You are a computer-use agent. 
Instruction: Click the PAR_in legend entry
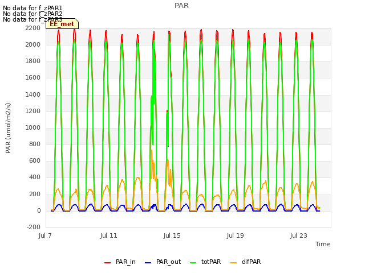click(120, 262)
